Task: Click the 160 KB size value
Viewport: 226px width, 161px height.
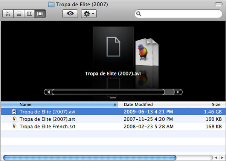Action: point(214,119)
